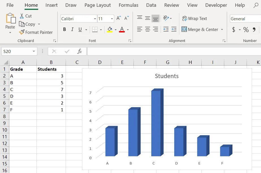The image size is (261, 173).
Task: Click the General number format box
Action: click(x=245, y=19)
